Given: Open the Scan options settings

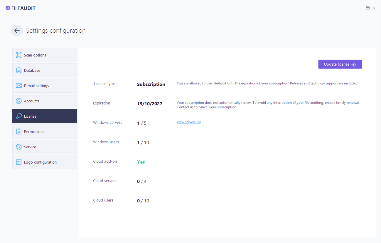Looking at the screenshot, I should (45, 55).
